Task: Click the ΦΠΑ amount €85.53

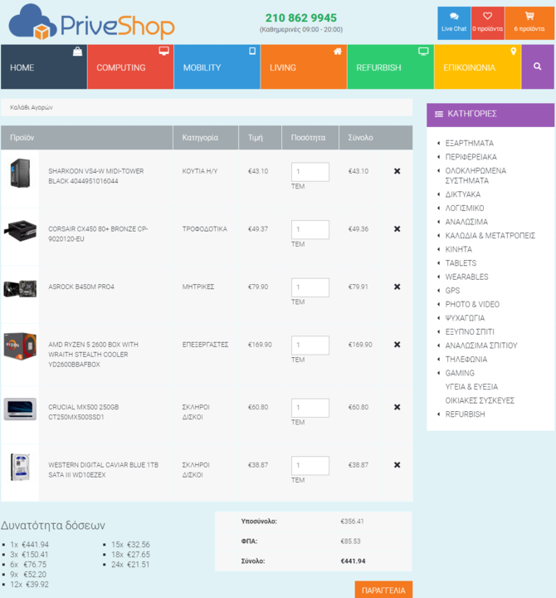Action: click(x=350, y=542)
